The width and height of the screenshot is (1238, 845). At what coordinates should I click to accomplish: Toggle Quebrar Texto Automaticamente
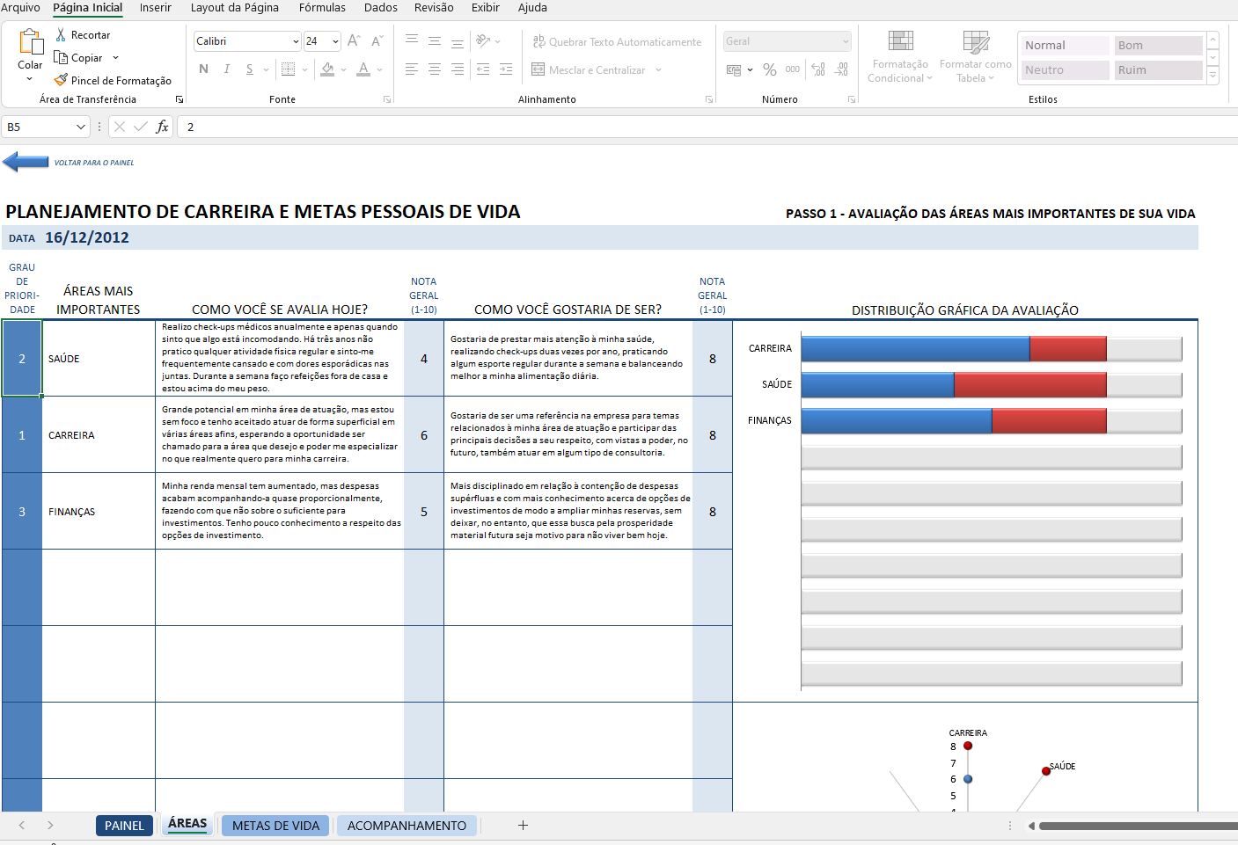(617, 41)
